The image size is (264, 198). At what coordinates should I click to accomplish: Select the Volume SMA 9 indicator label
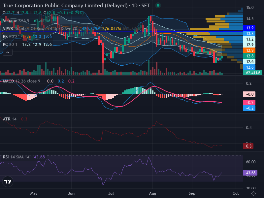tap(16, 21)
